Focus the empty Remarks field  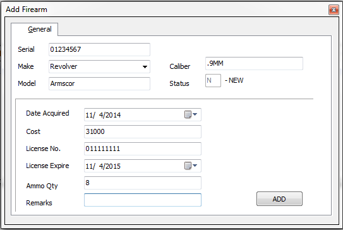click(143, 200)
